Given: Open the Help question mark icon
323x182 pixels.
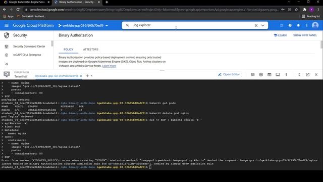Looking at the screenshot, I should click(290, 25).
